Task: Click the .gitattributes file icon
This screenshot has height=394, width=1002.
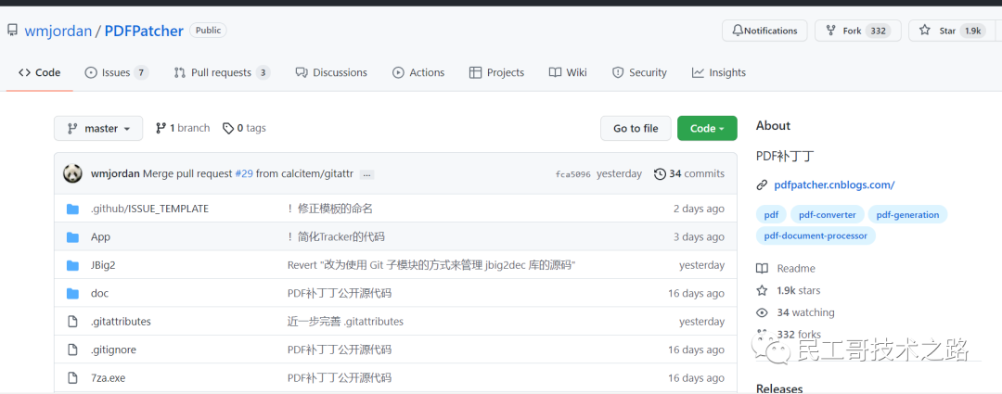Action: (x=73, y=321)
